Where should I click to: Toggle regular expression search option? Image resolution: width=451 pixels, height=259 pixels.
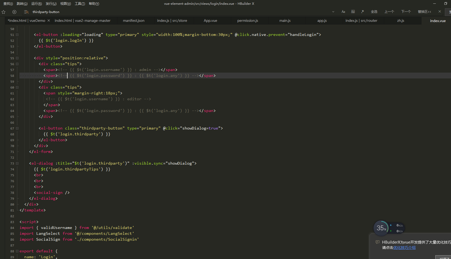[362, 12]
